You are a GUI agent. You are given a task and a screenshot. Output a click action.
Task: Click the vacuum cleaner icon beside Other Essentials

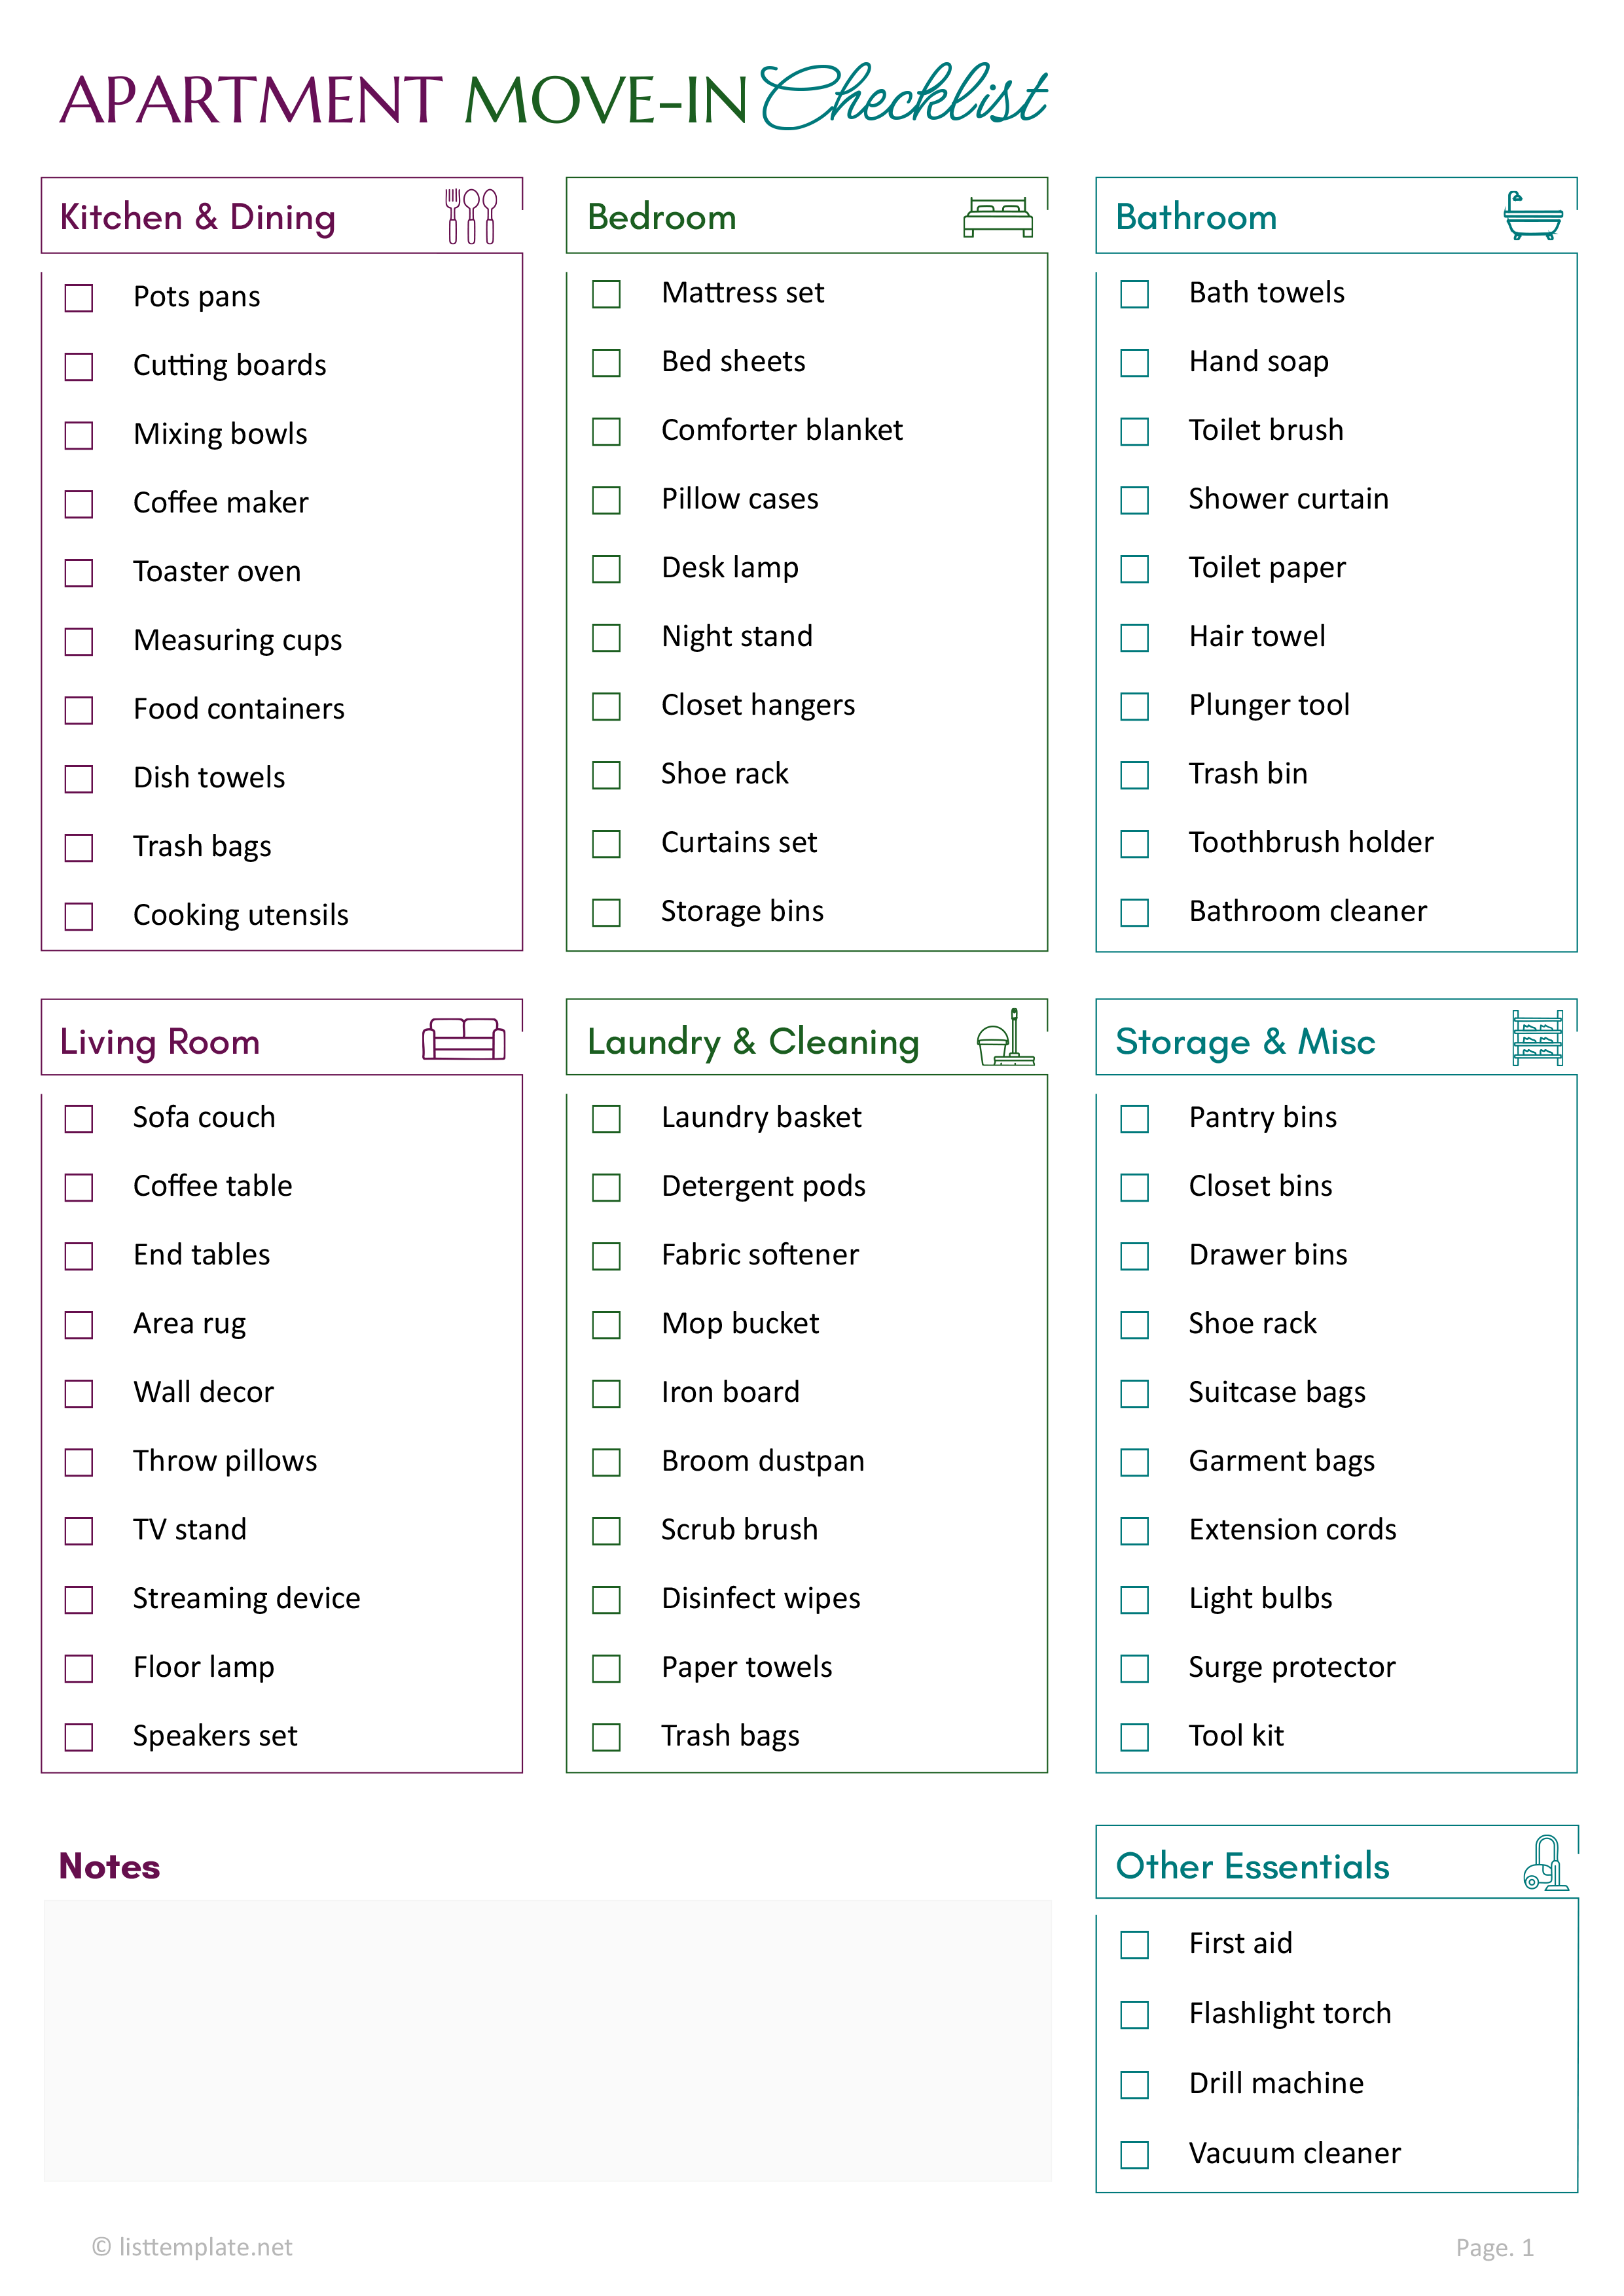(x=1545, y=1863)
